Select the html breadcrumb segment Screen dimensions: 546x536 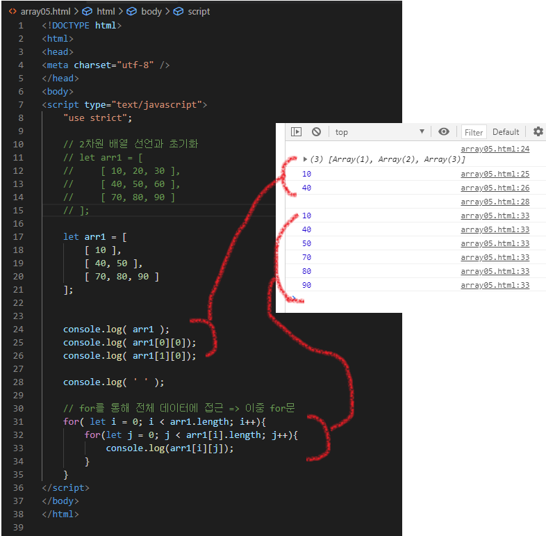tap(106, 12)
